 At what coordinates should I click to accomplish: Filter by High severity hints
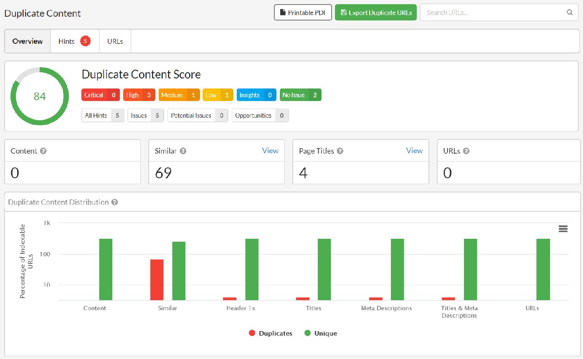pyautogui.click(x=139, y=95)
